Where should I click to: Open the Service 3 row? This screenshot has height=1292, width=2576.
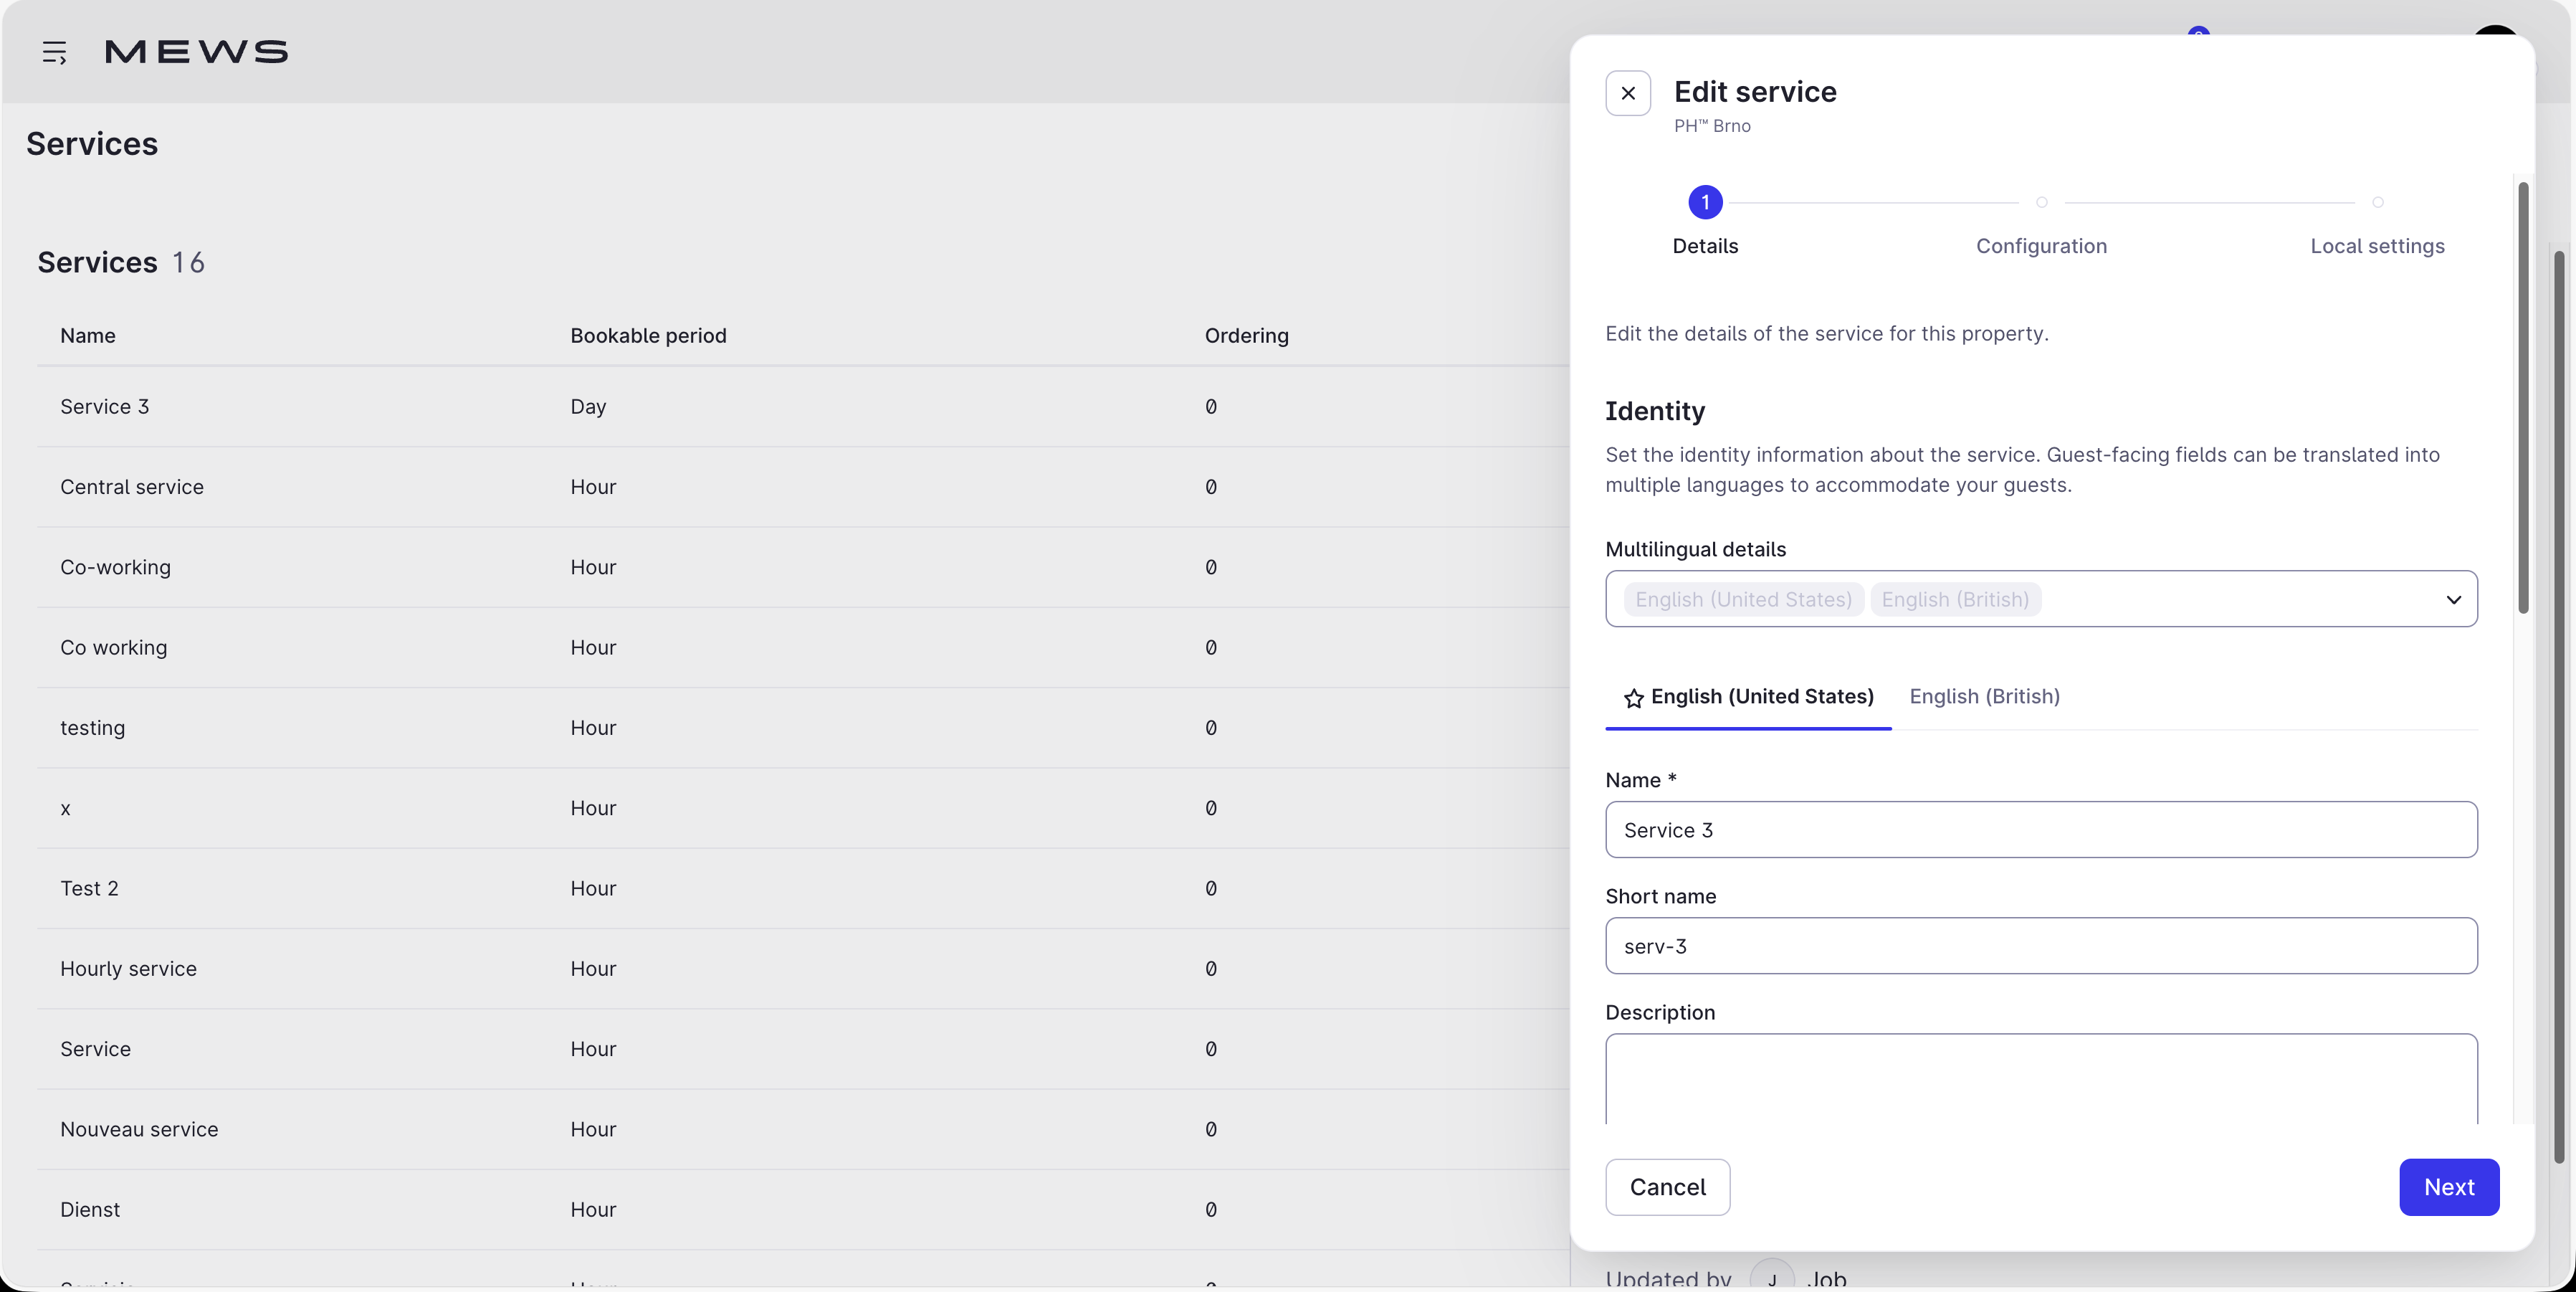pos(802,407)
